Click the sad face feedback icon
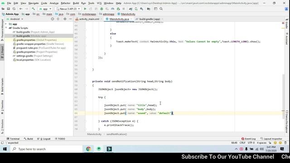The height and width of the screenshot is (163, 290). click(280, 143)
